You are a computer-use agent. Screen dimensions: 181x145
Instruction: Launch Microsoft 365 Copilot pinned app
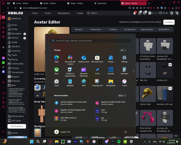point(70,60)
